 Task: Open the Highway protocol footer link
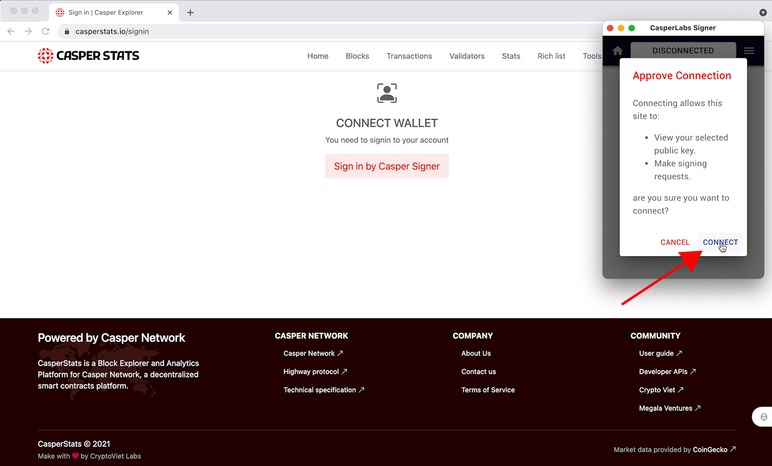(315, 371)
